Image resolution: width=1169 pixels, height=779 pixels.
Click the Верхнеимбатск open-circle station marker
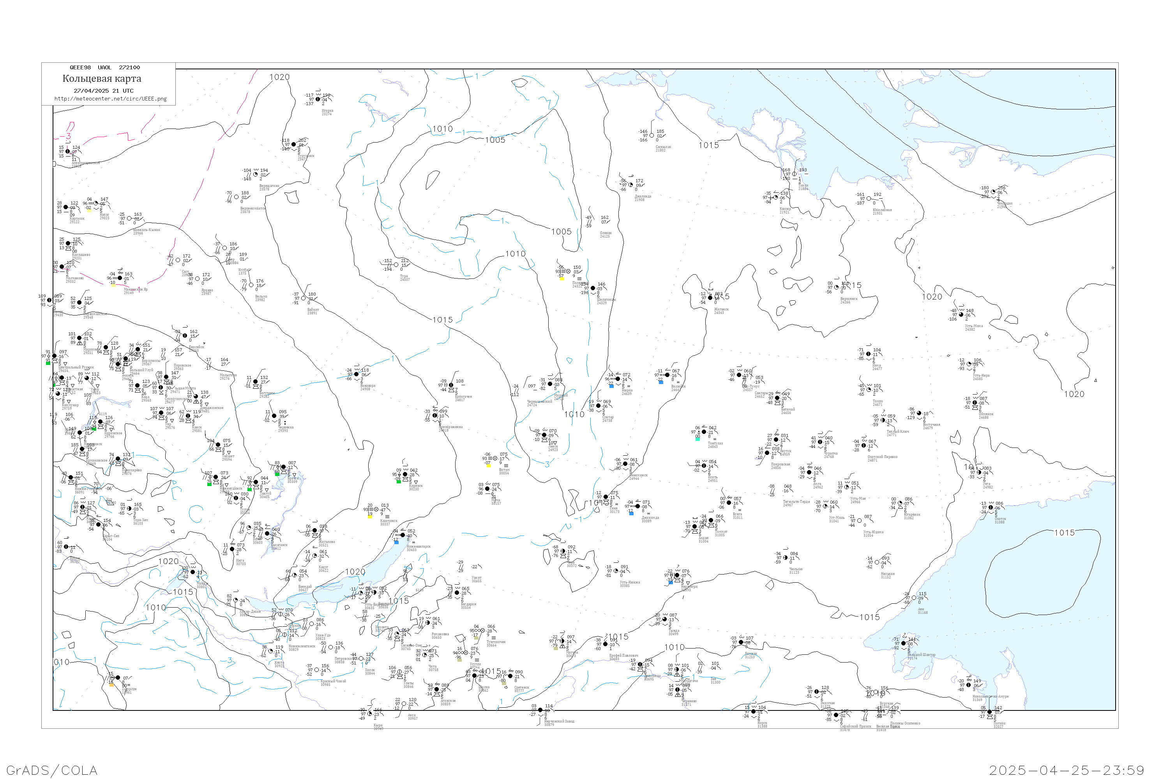(x=237, y=197)
